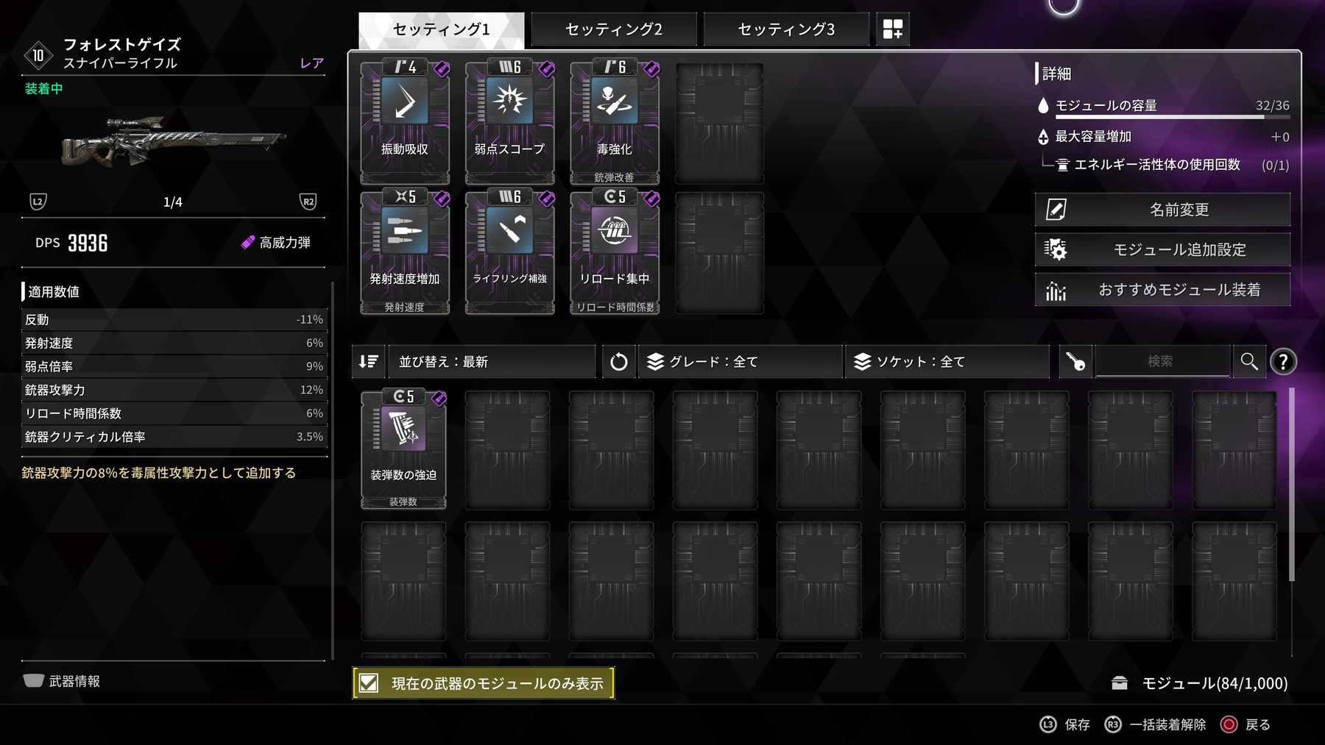Image resolution: width=1325 pixels, height=745 pixels.
Task: Click the 名前変更 button
Action: [x=1162, y=210]
